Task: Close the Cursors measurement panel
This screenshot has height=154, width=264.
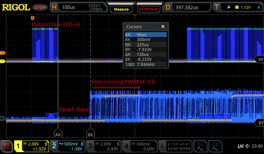Action: (x=163, y=27)
